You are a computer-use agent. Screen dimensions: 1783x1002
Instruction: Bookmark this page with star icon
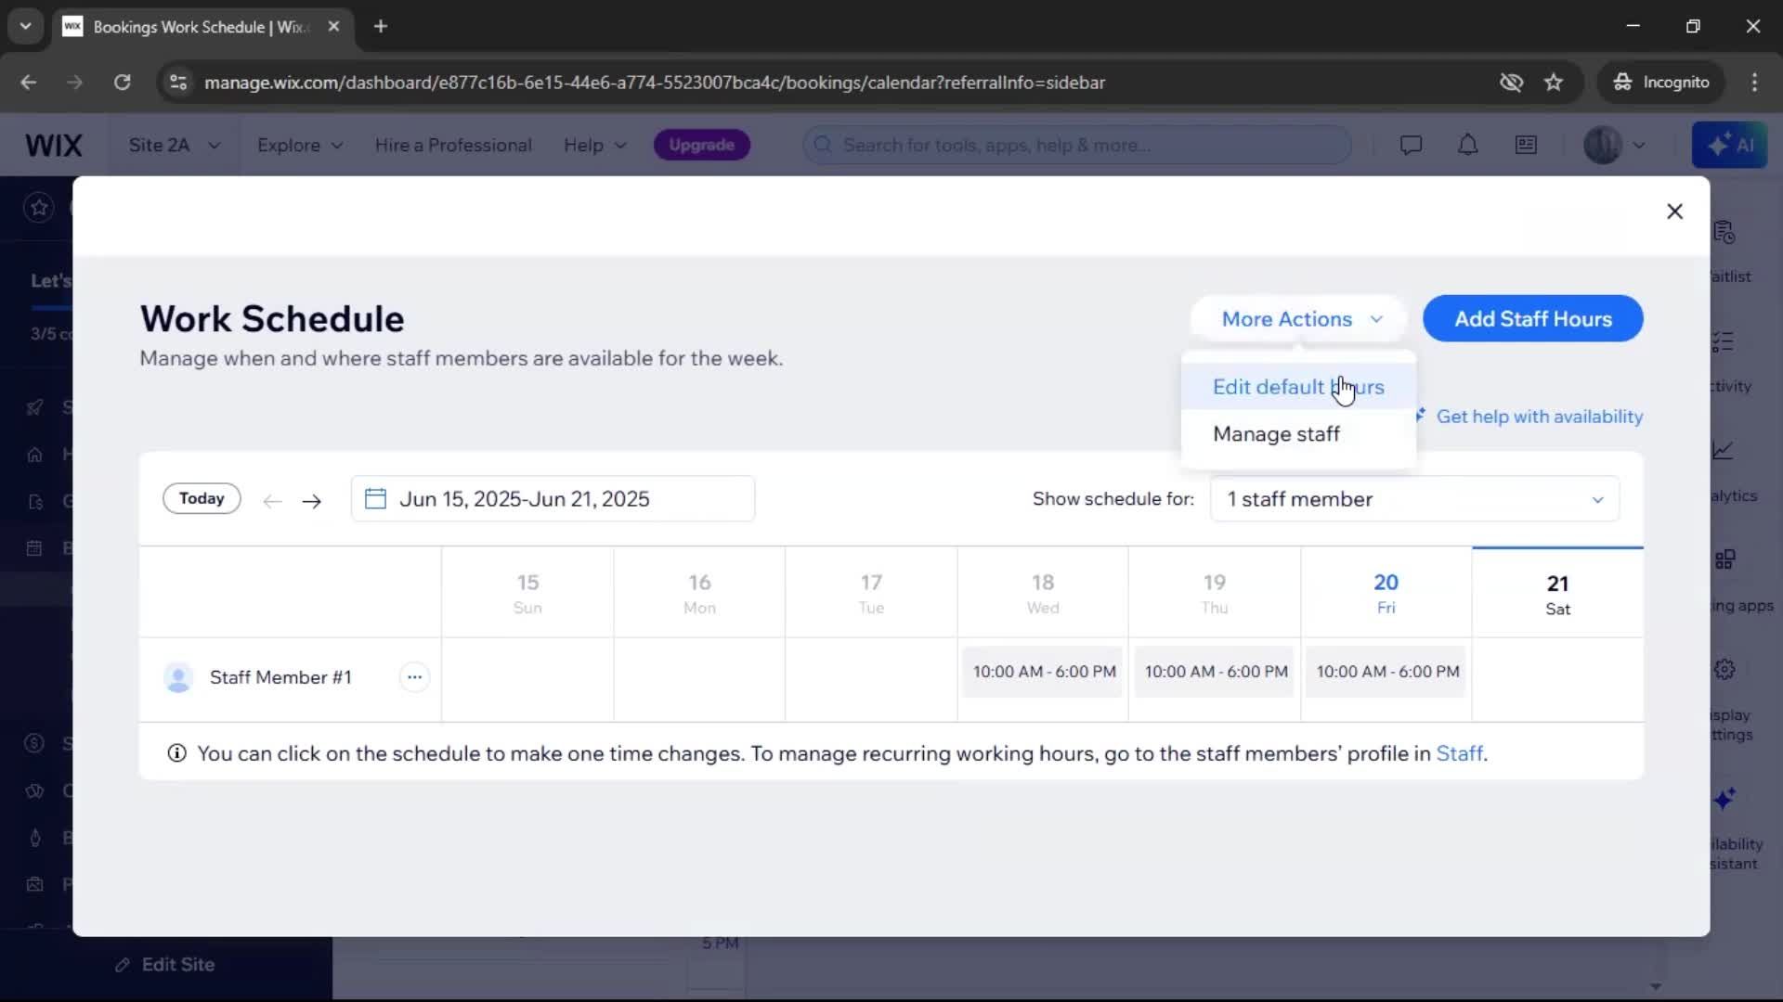(1554, 83)
